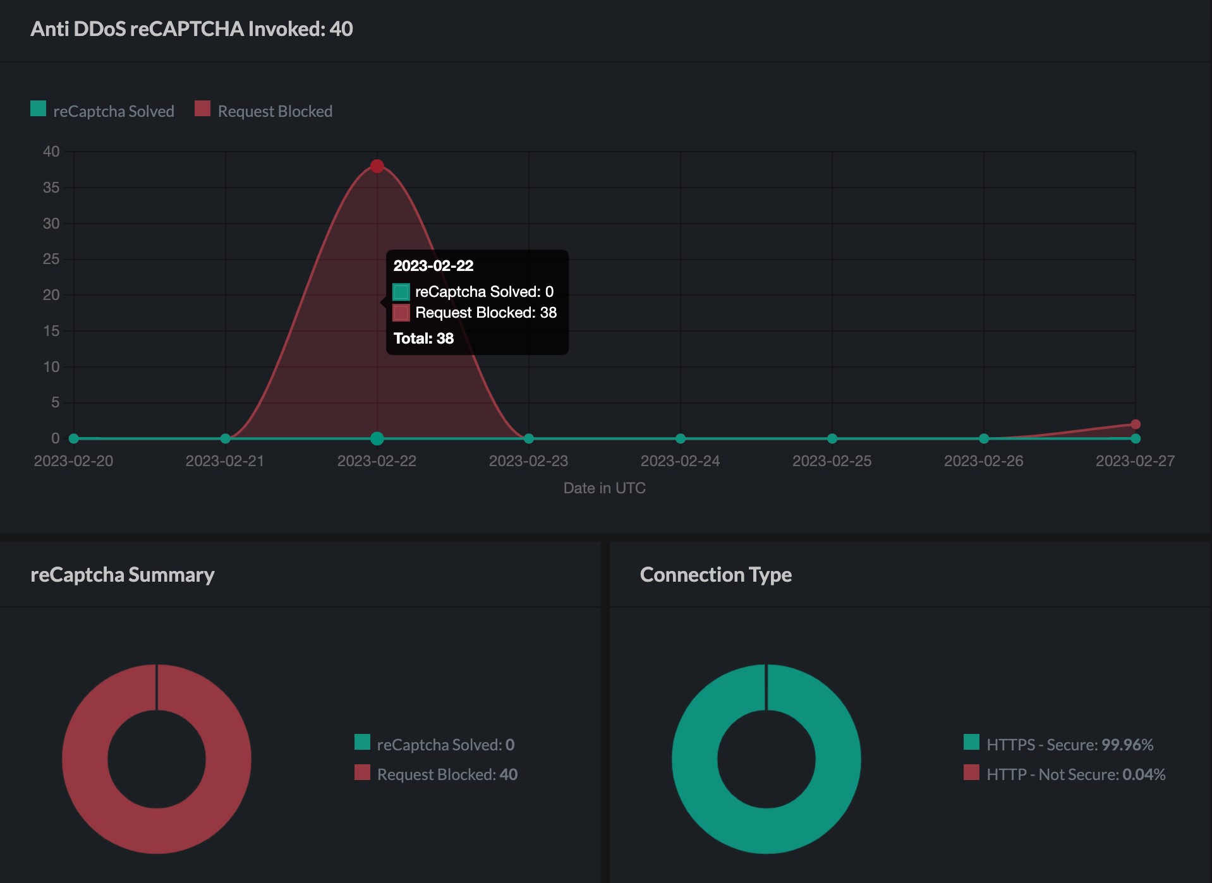Viewport: 1212px width, 883px height.
Task: Select the red data point on 2023-02-27
Action: (1136, 424)
